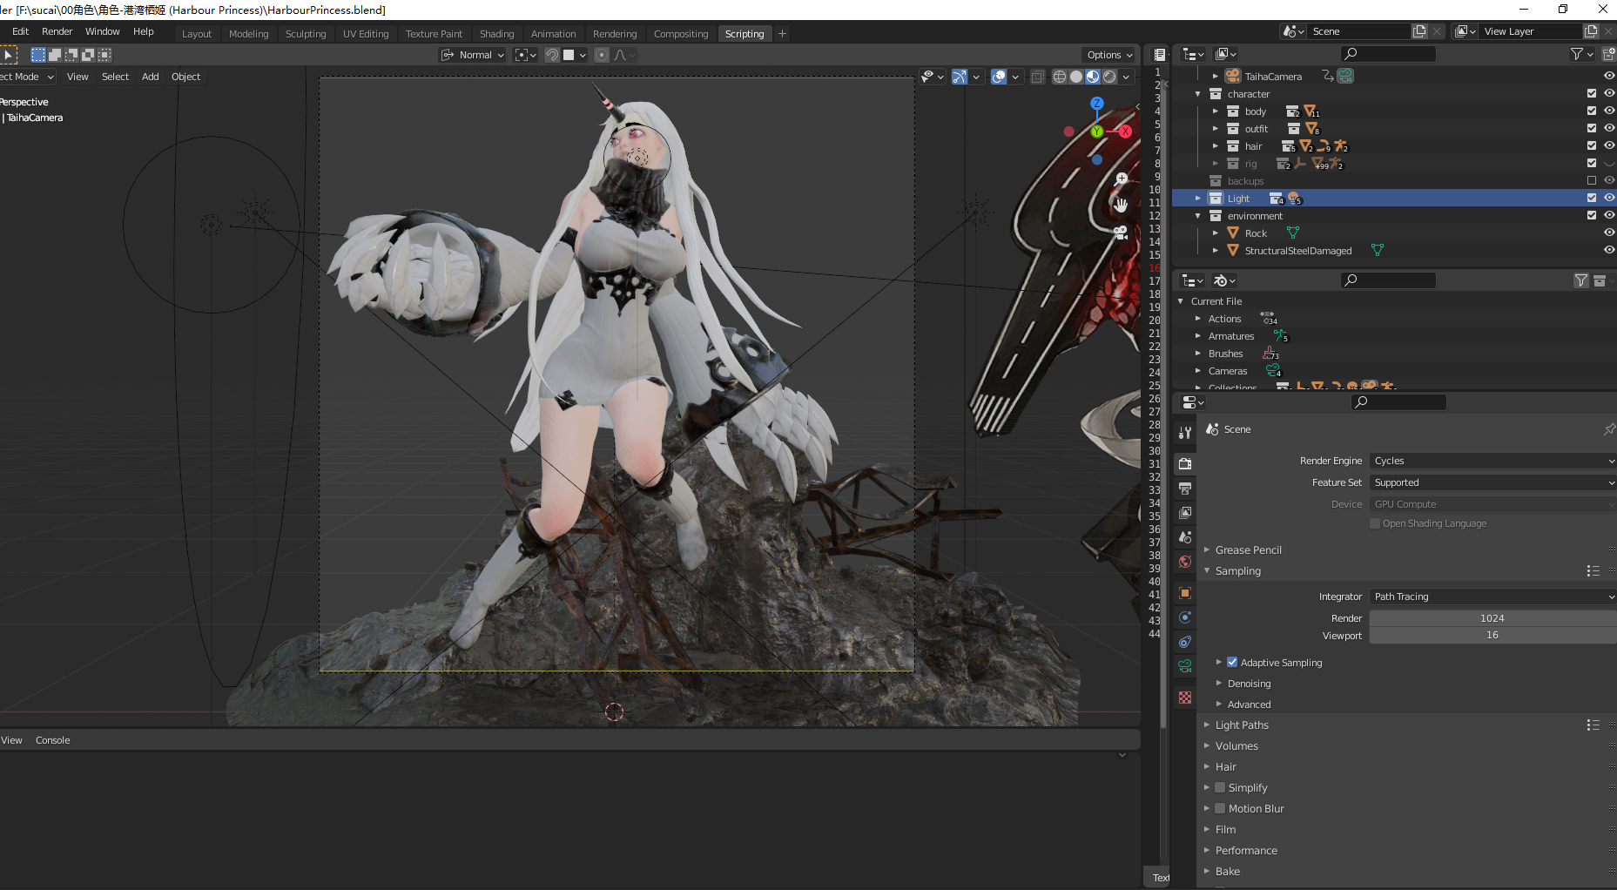1617x890 pixels.
Task: Open the Render Engine dropdown
Action: 1492,461
